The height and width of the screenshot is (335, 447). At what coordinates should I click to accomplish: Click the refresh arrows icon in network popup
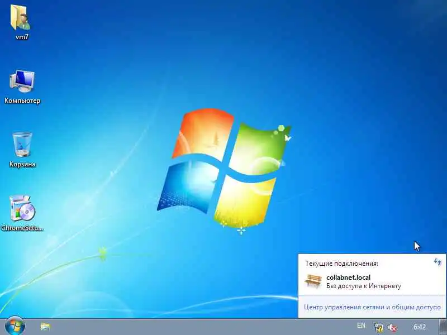tap(438, 262)
